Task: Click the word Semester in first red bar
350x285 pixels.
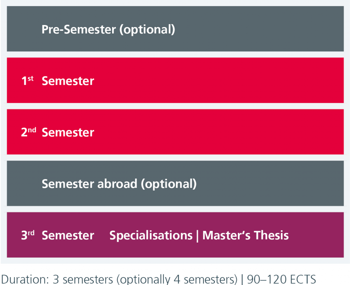Action: (68, 81)
